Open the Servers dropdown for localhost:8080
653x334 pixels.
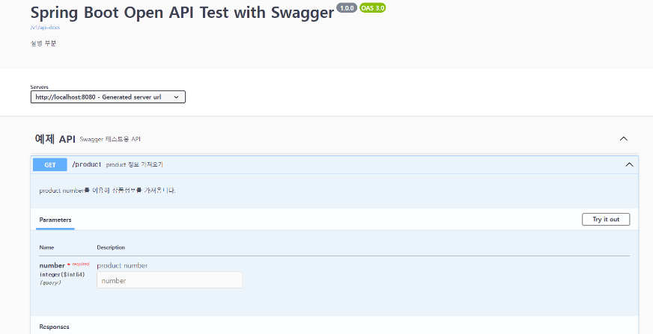tap(108, 97)
